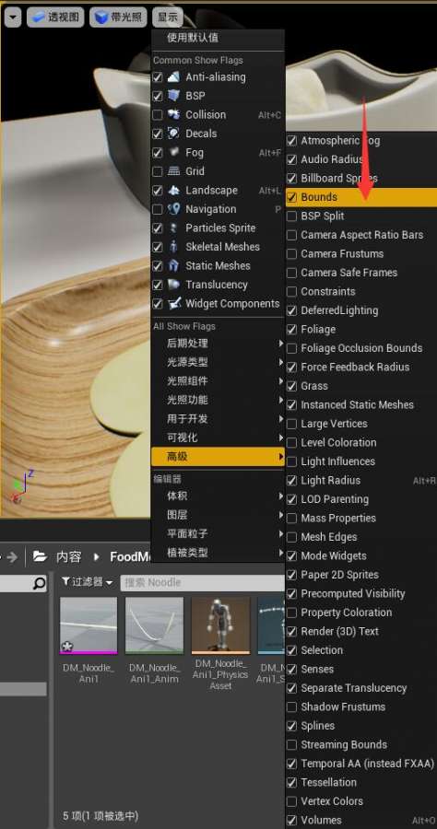Expand the 体积 submenu

coord(218,496)
